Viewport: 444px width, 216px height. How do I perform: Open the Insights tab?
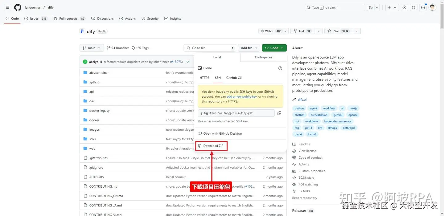pos(173,18)
